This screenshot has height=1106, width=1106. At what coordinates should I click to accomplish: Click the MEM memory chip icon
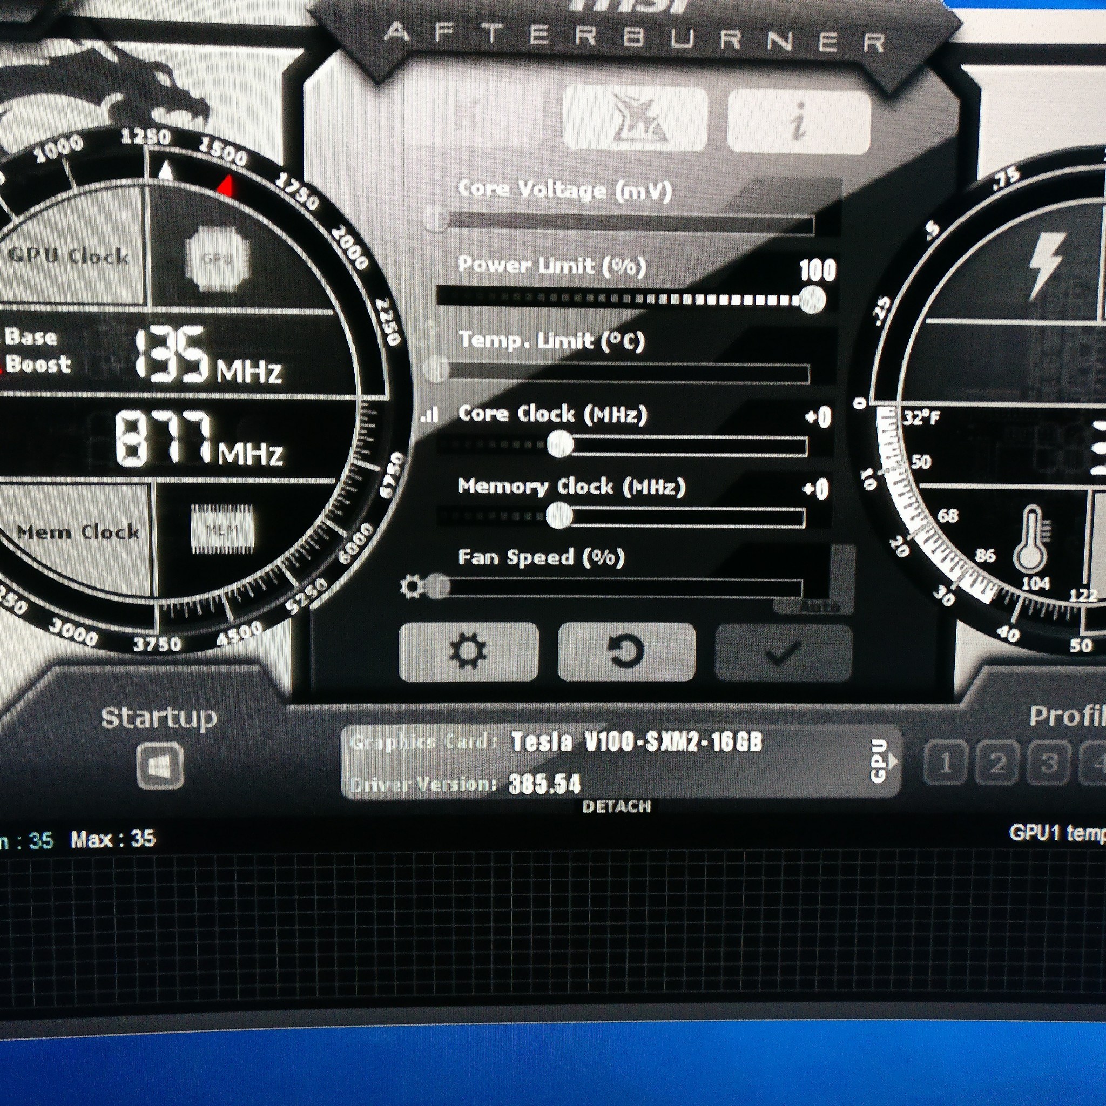(222, 529)
